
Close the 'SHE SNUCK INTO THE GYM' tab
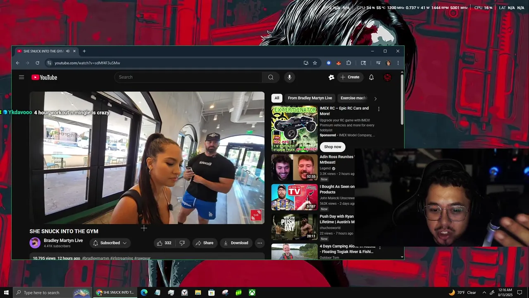74,51
